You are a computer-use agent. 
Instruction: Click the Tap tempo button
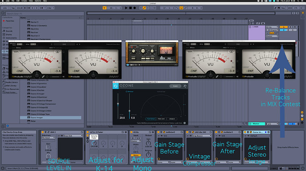coord(13,8)
